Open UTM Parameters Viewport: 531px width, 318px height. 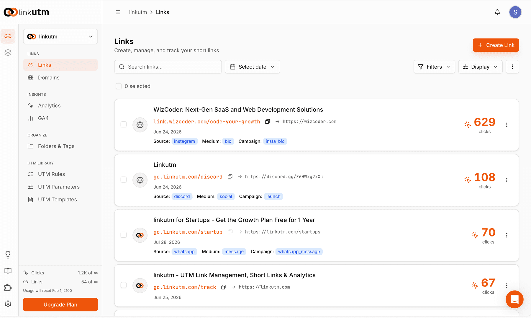[x=60, y=187]
